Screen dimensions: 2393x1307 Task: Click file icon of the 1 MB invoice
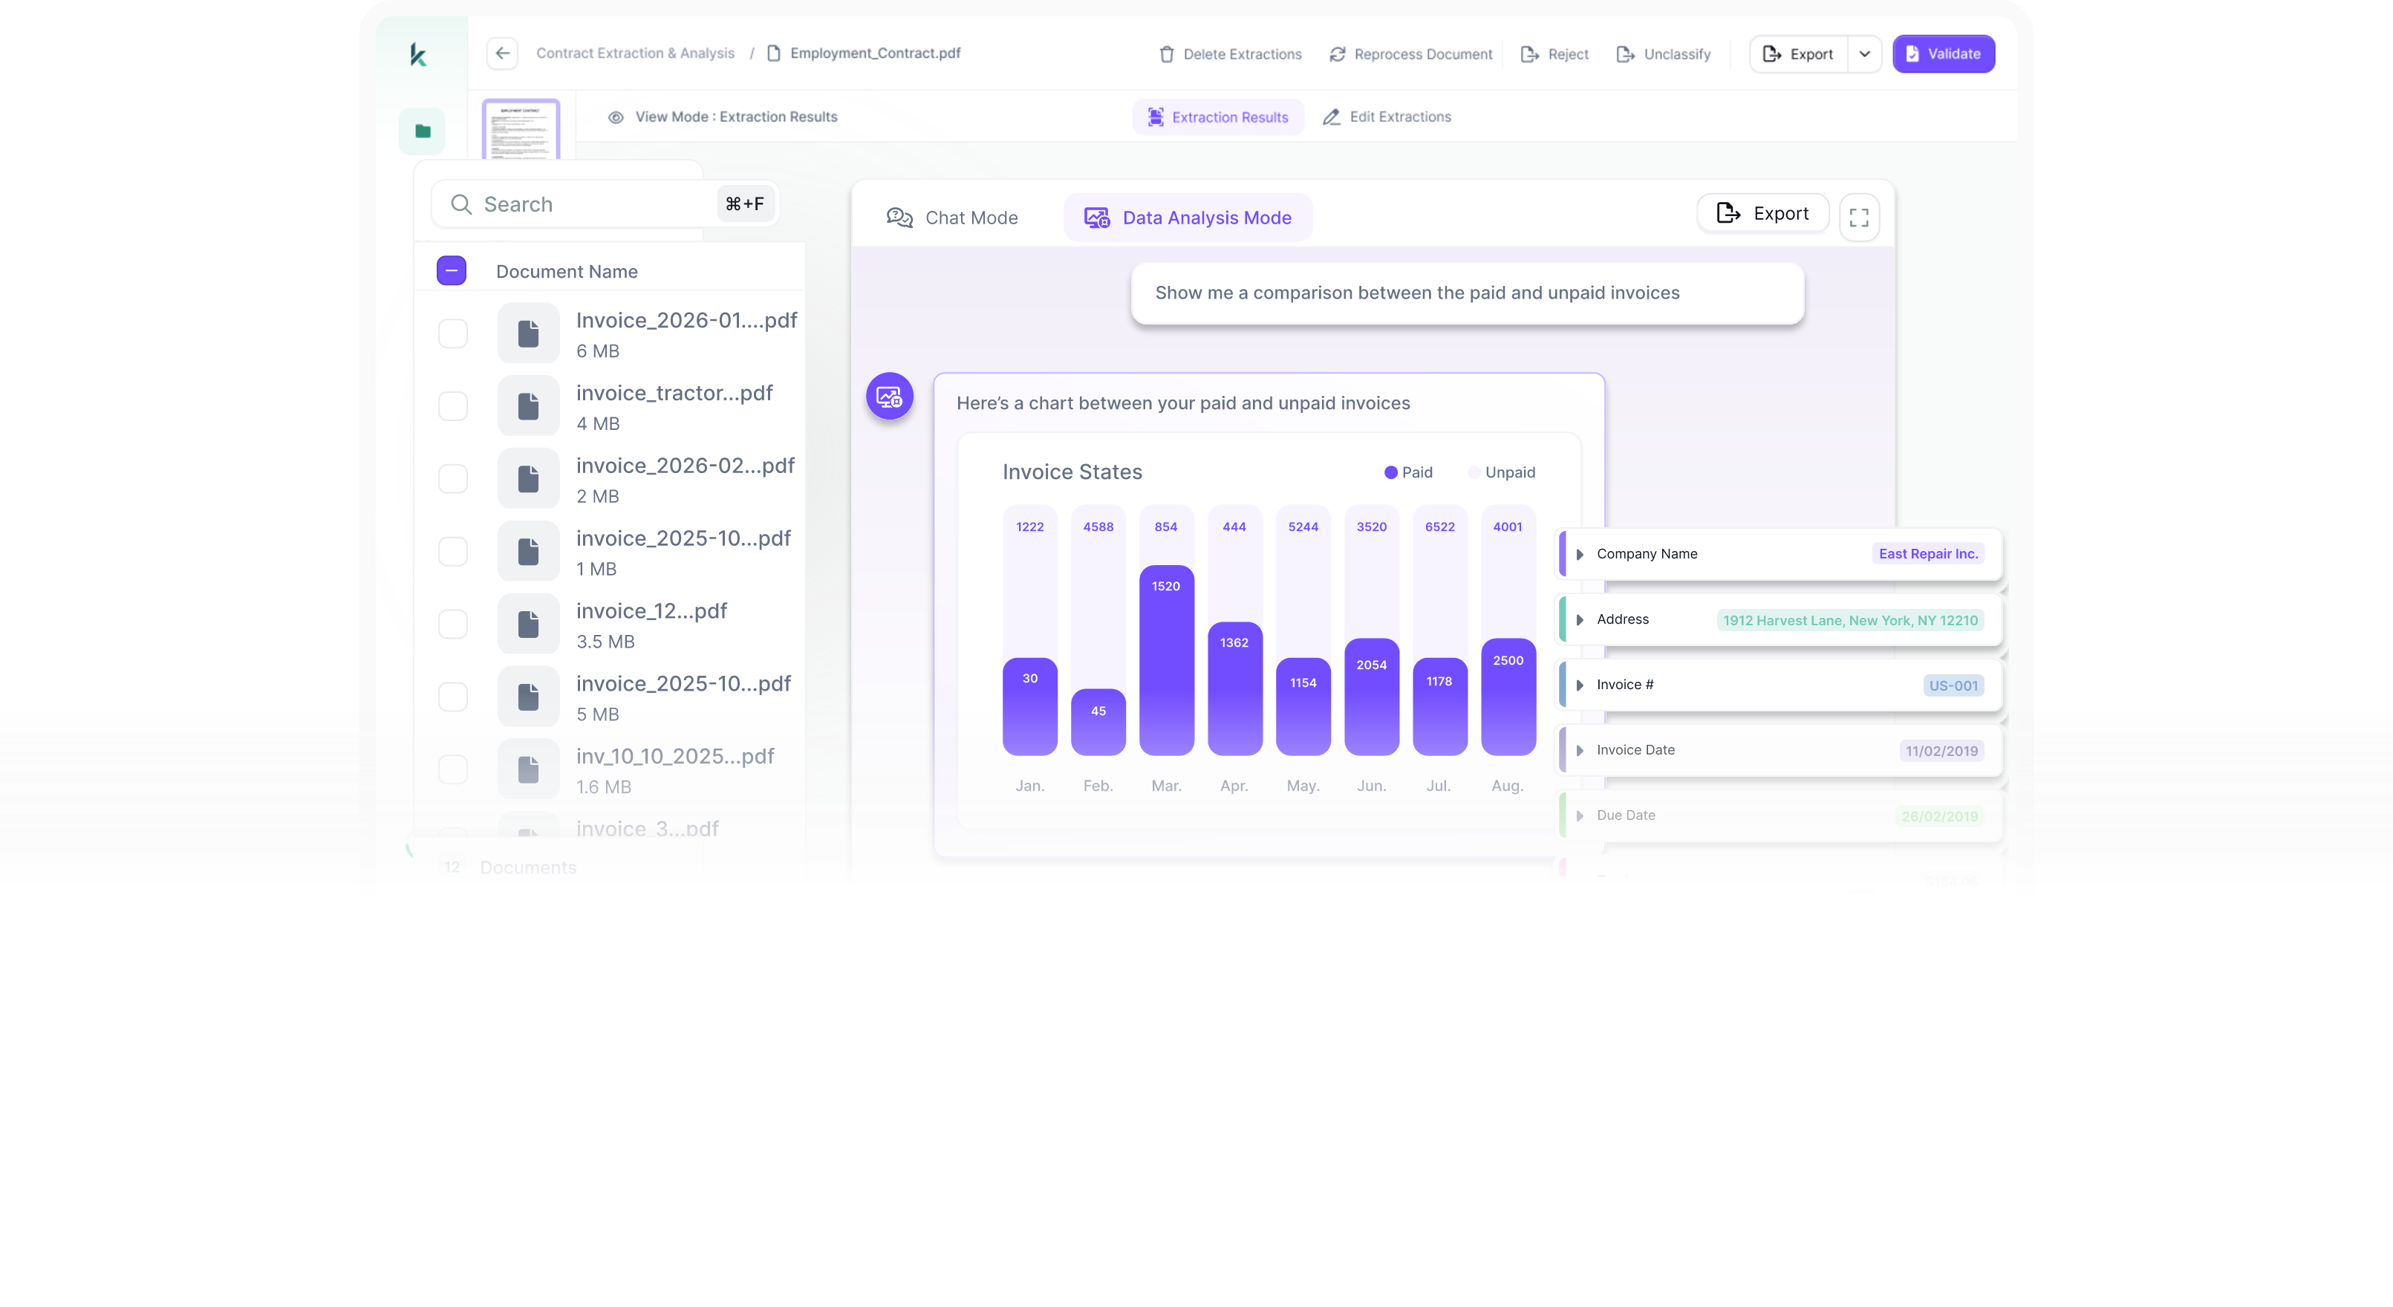529,552
